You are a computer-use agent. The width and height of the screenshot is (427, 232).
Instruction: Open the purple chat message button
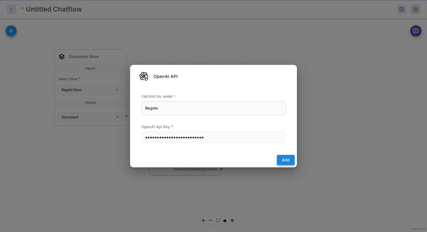point(416,31)
